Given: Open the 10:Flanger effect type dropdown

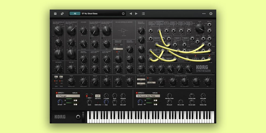Looking at the screenshot, I should tap(68, 96).
